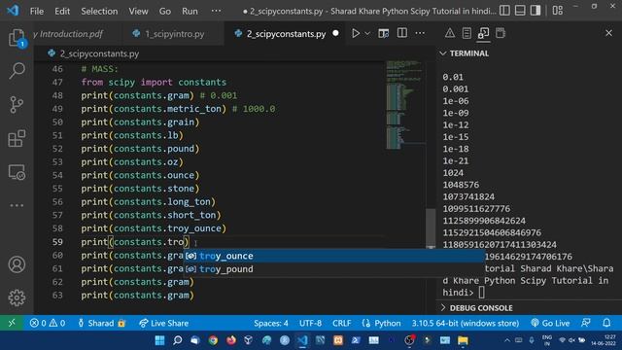Show hidden menu bar items
The height and width of the screenshot is (350, 622).
(x=216, y=11)
